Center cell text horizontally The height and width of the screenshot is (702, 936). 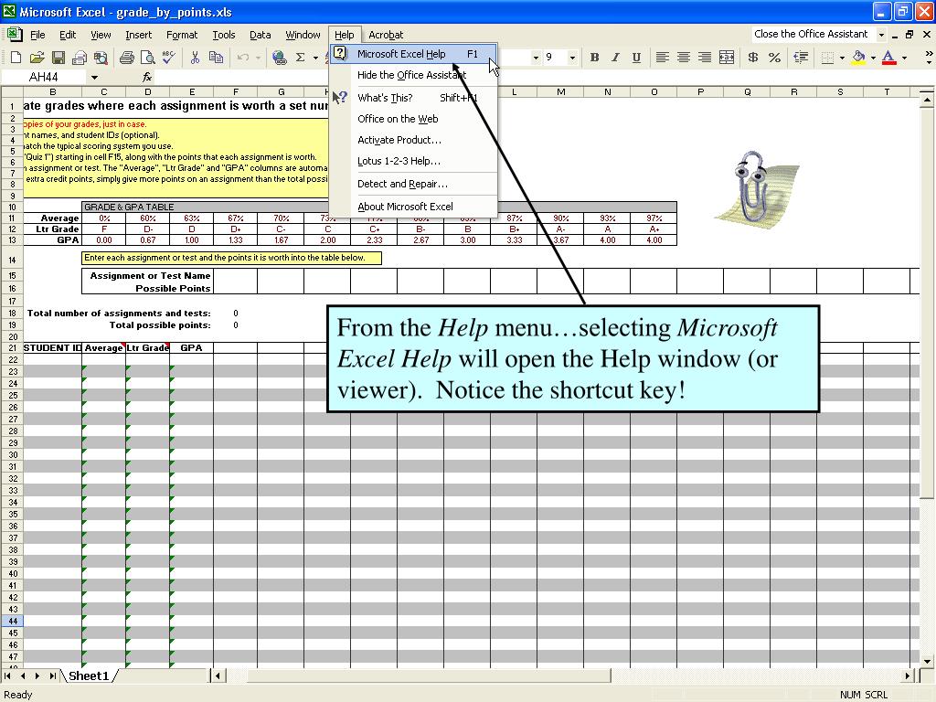pos(684,58)
